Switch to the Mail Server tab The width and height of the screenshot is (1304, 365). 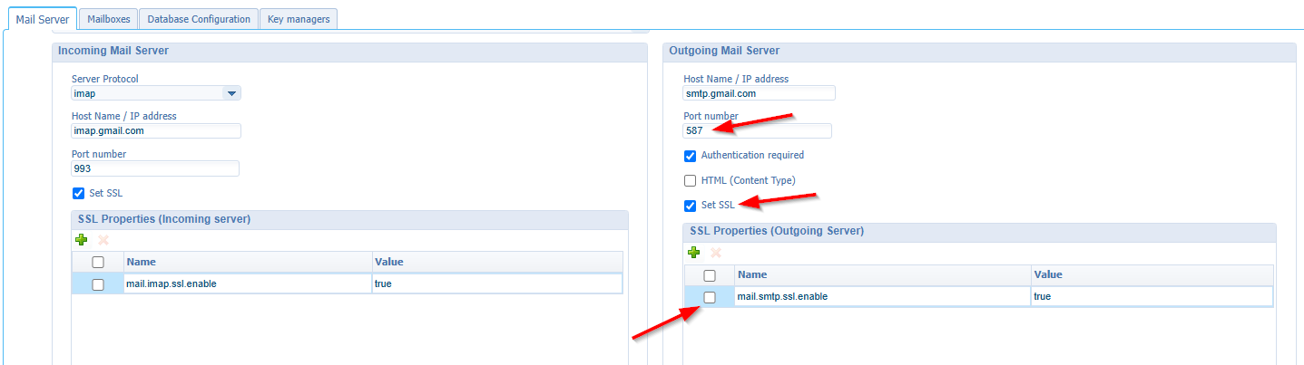[x=43, y=19]
